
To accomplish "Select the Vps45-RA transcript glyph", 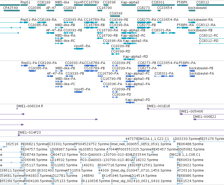I will coord(79,49).
